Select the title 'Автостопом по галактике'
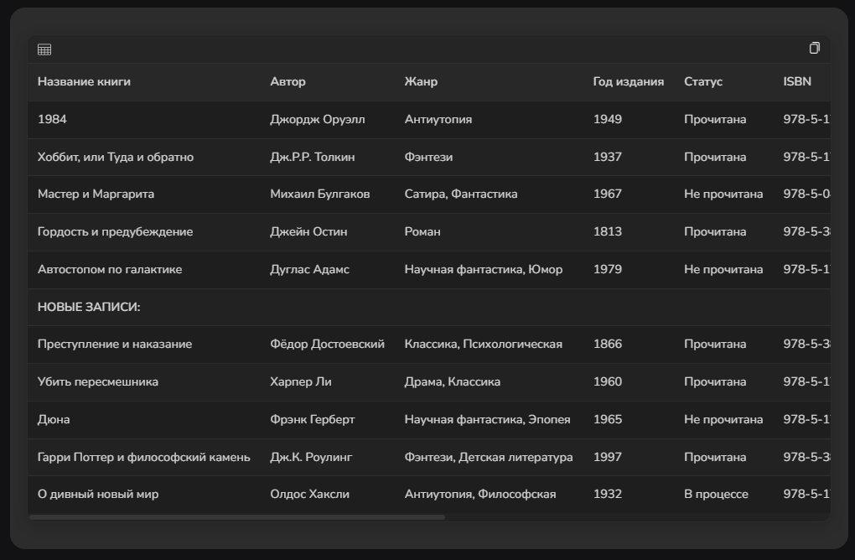This screenshot has width=855, height=560. [x=110, y=269]
